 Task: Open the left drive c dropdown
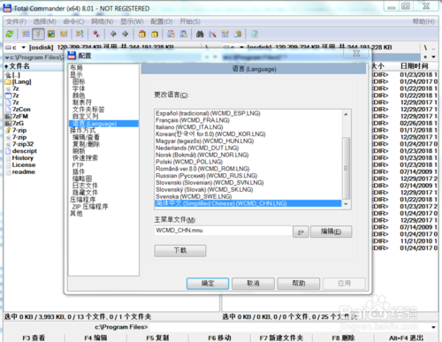click(16, 47)
